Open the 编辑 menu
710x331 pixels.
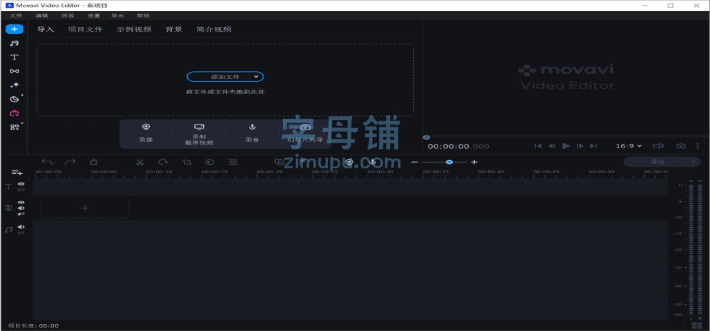[x=42, y=15]
